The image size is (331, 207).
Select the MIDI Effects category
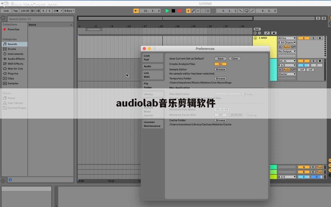(x=14, y=64)
